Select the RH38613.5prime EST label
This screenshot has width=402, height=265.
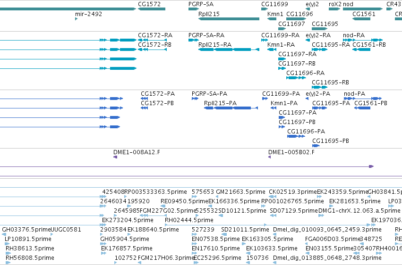(30, 249)
